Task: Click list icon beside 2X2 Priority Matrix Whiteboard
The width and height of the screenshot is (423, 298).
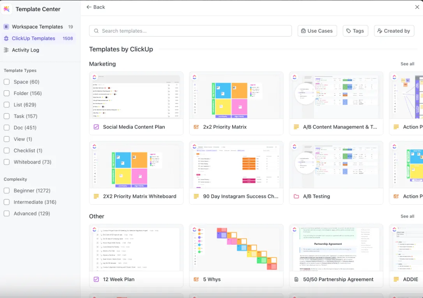Action: coord(96,196)
